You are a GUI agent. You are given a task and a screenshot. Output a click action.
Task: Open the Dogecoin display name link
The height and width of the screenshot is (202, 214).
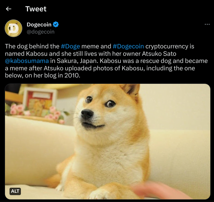[x=39, y=25]
